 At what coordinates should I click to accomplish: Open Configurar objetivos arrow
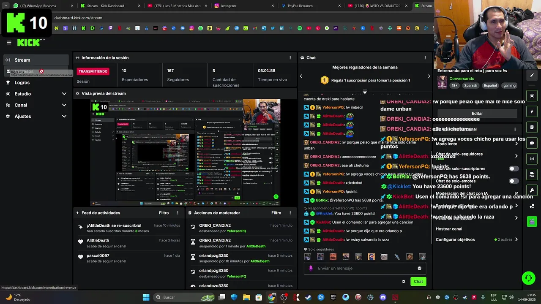click(x=516, y=239)
